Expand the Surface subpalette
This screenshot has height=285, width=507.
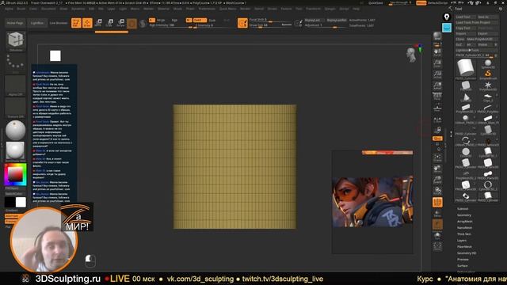point(463,266)
